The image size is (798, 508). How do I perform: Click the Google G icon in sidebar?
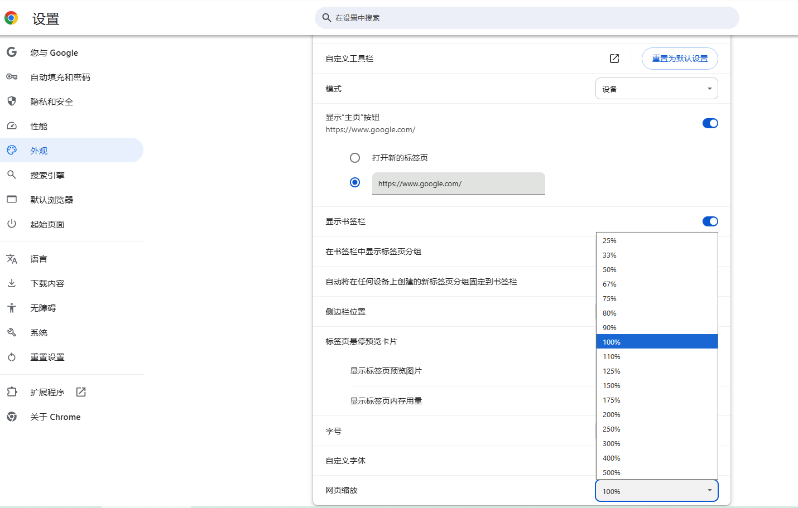[12, 52]
